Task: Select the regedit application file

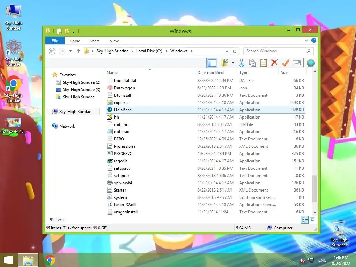Action: [205, 161]
